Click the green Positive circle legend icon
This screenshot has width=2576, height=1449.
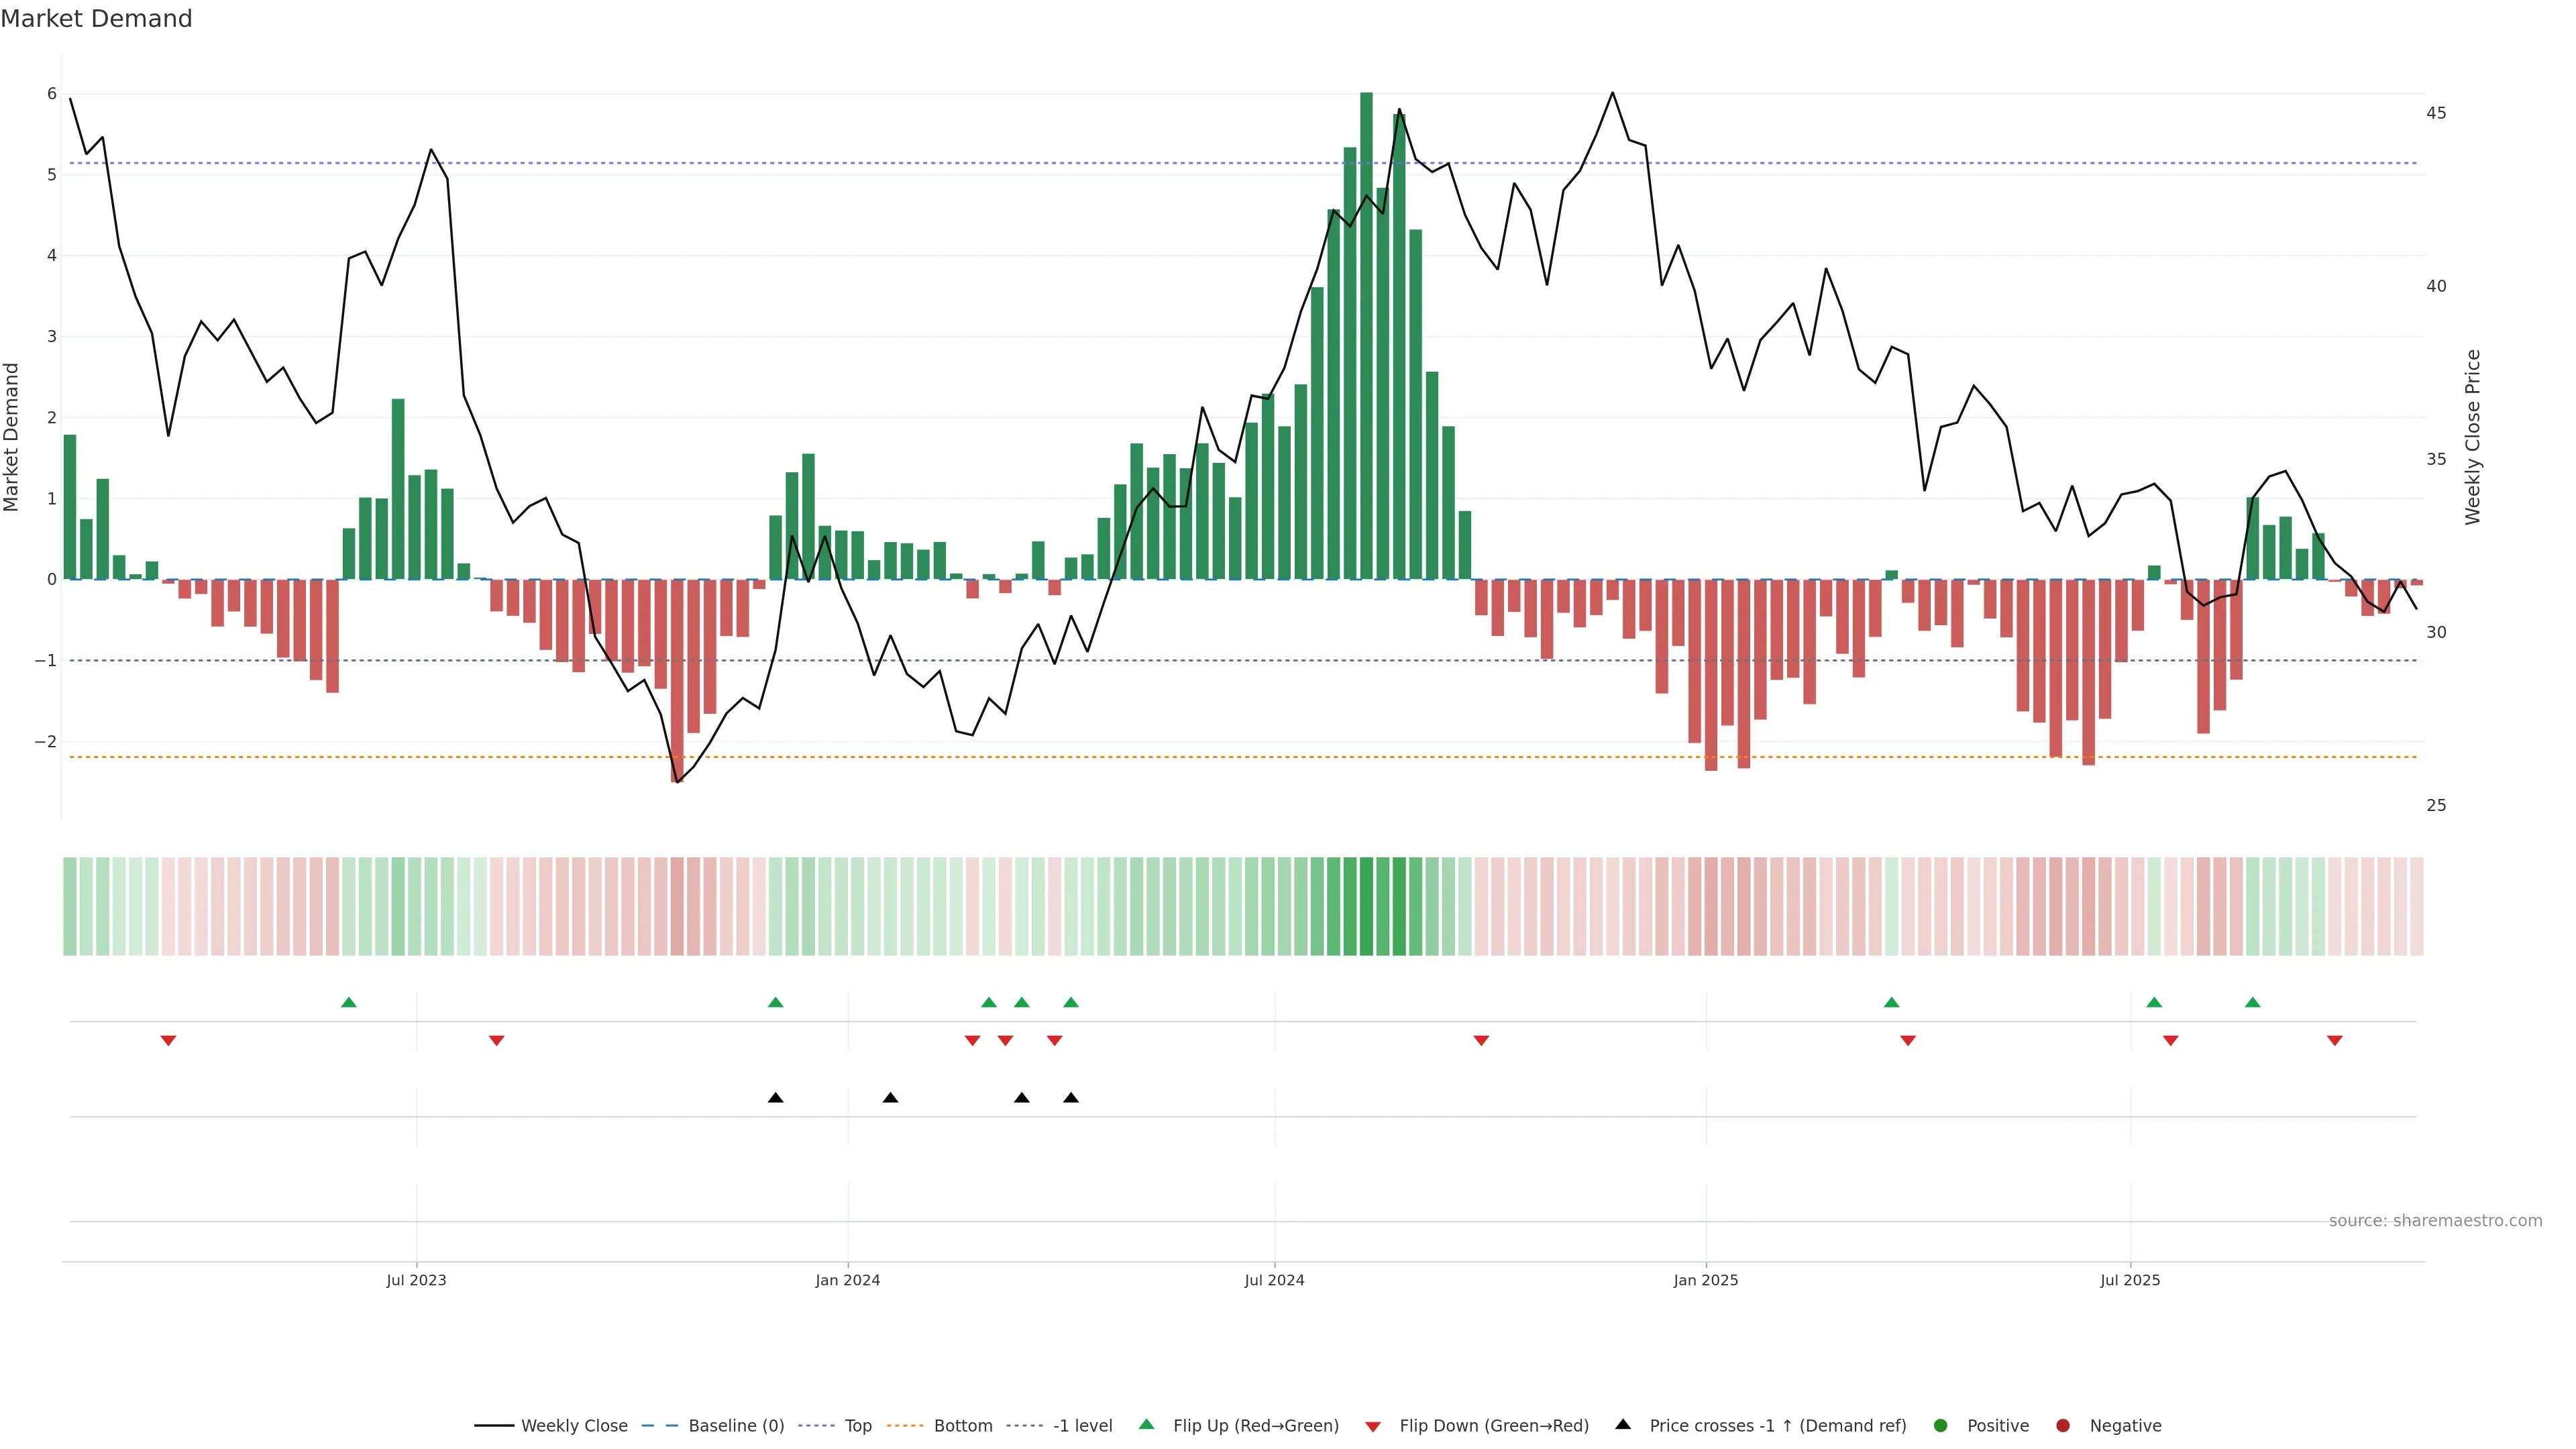[x=1941, y=1425]
